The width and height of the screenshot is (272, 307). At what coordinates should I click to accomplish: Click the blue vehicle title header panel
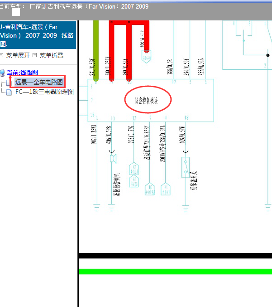38,35
